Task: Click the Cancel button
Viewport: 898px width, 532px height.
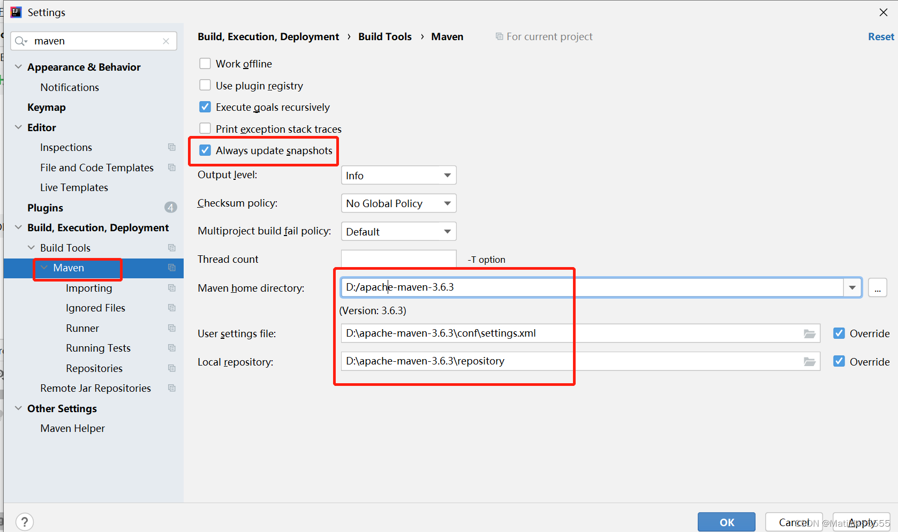Action: coord(794,522)
